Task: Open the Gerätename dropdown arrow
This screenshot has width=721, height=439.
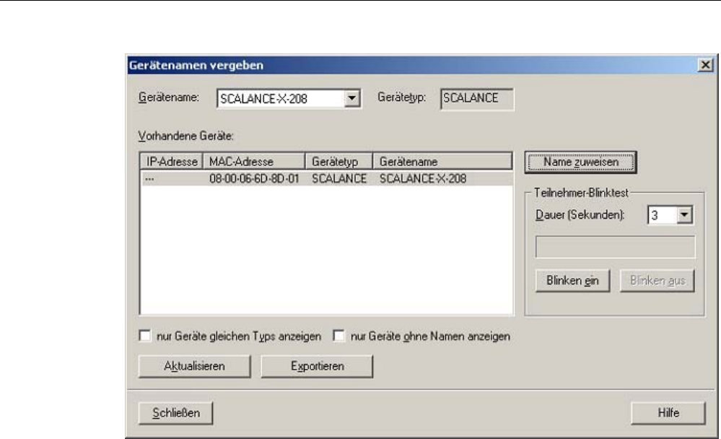Action: coord(351,98)
